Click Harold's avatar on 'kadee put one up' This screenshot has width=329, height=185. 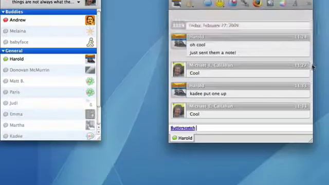tap(178, 90)
